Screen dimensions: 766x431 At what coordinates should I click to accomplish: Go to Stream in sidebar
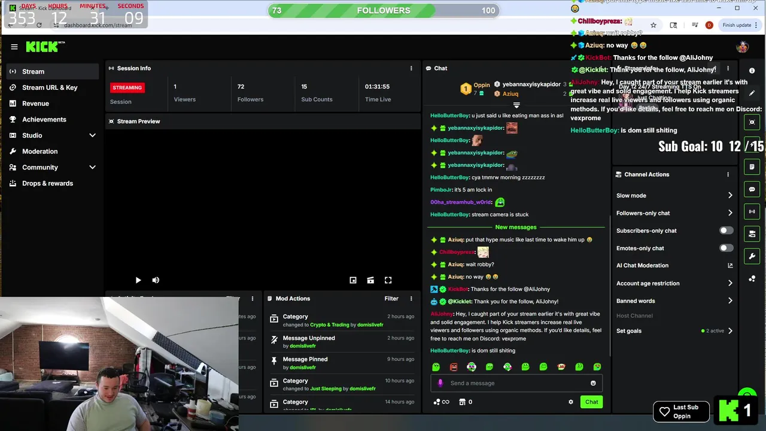click(53, 71)
